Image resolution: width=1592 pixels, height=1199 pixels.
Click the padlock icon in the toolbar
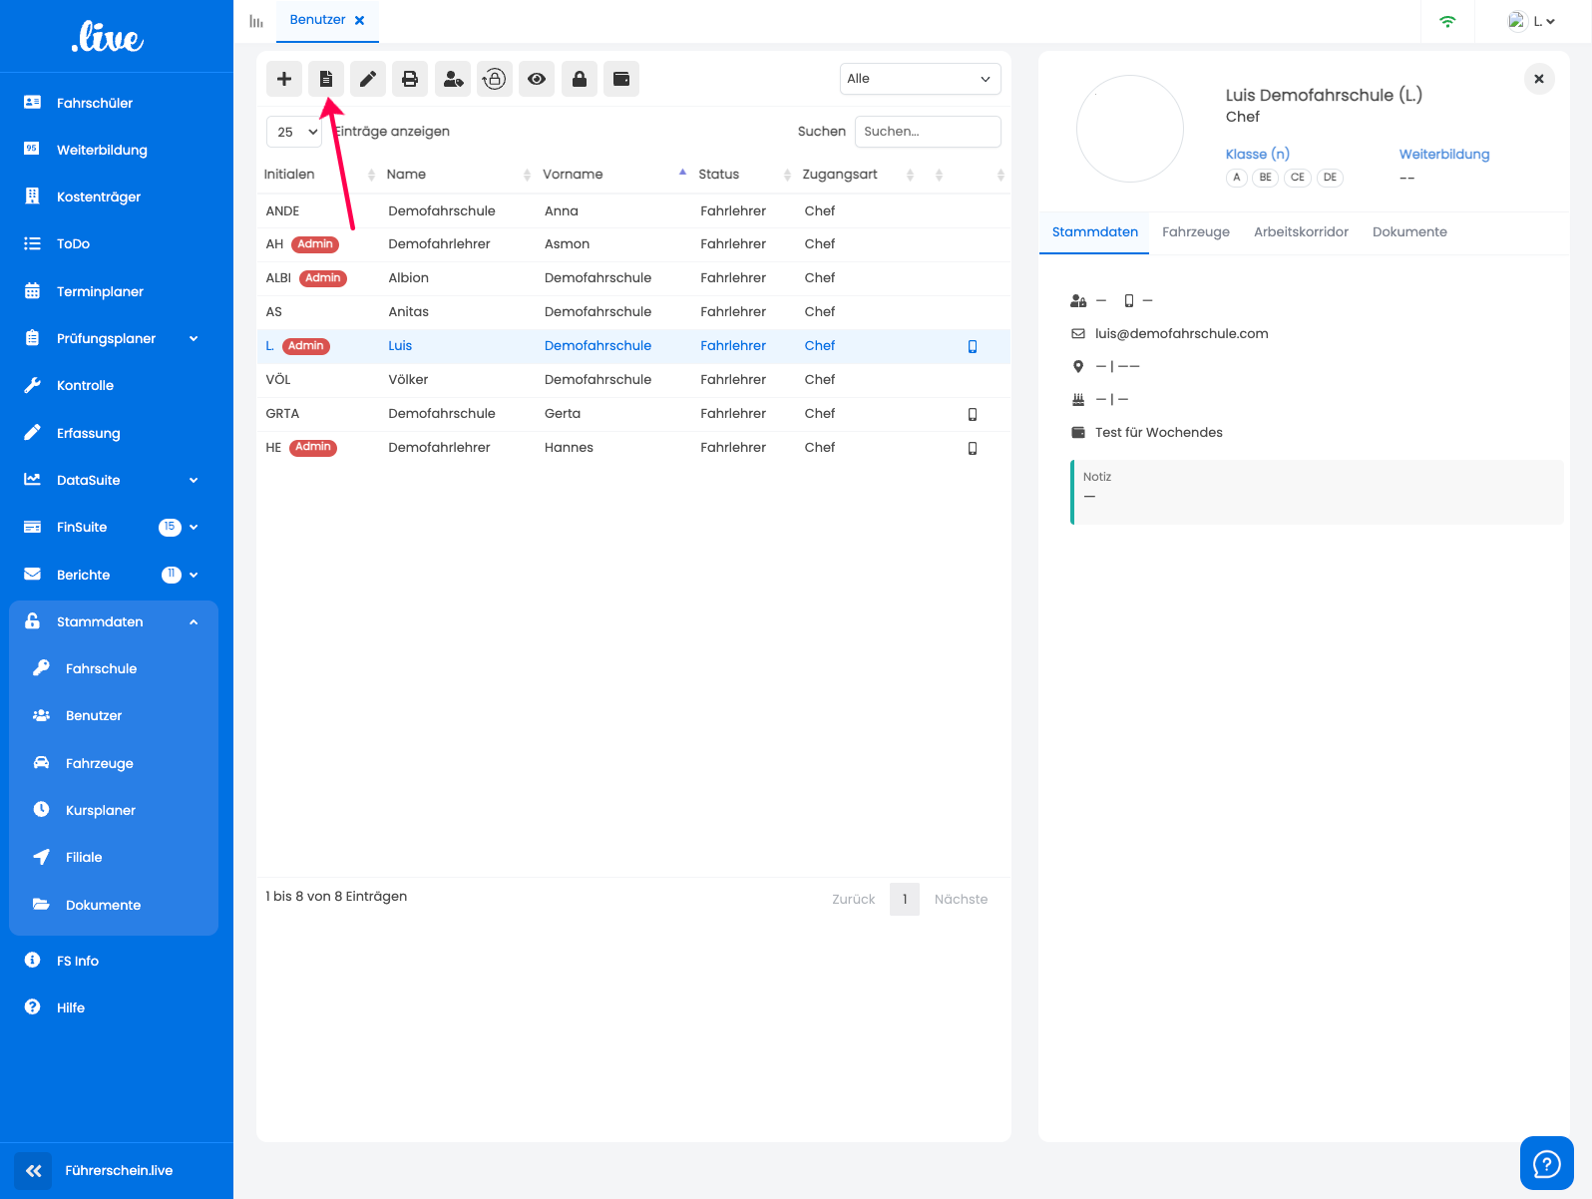coord(580,79)
